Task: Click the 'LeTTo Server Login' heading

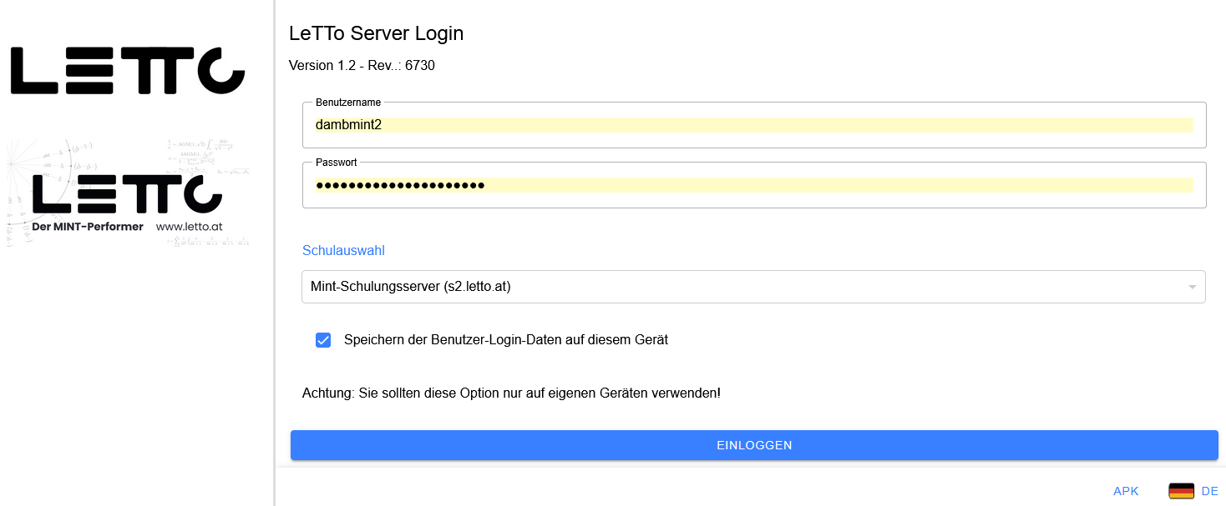Action: tap(376, 33)
